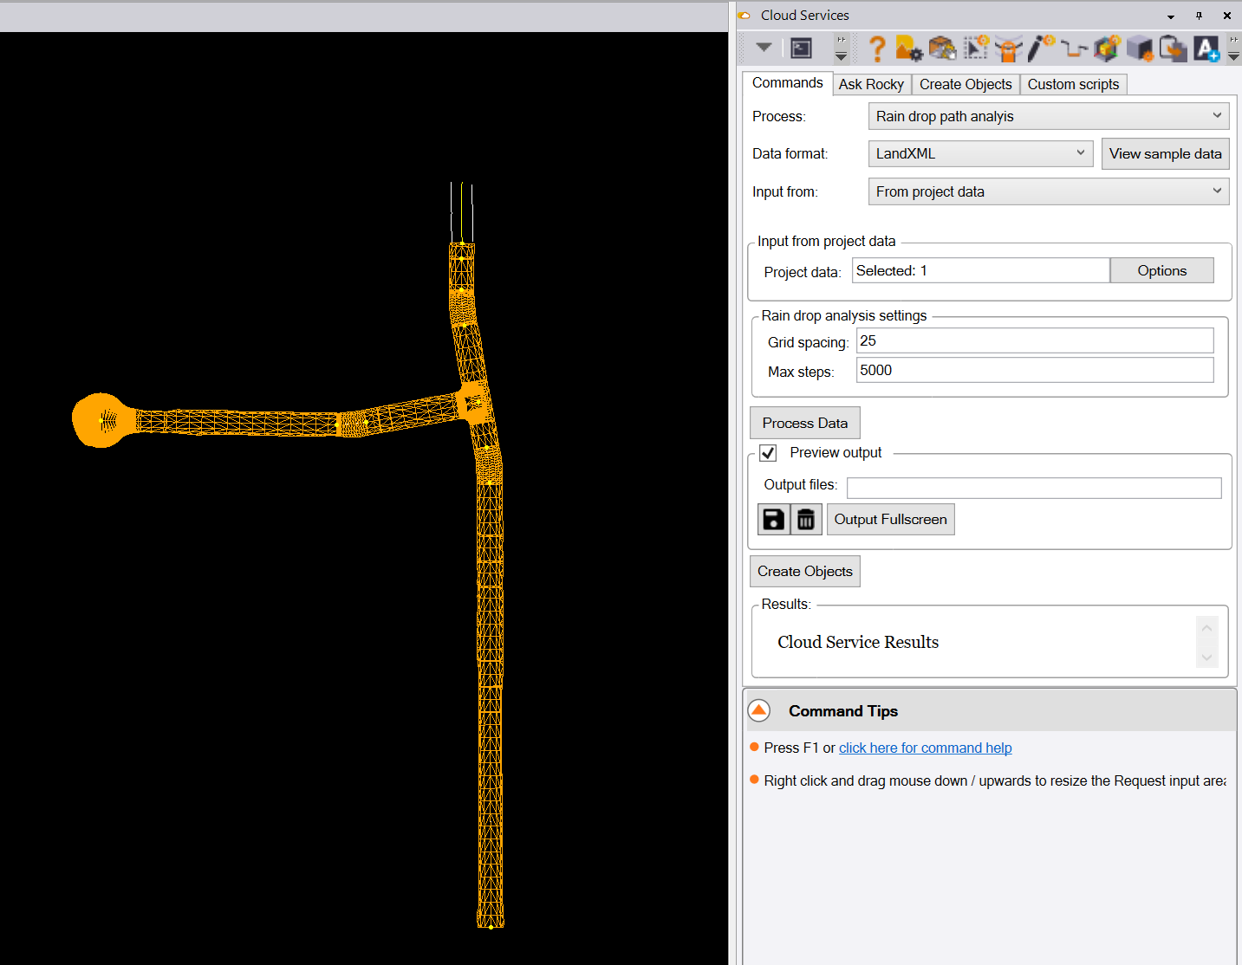Click the pen drawing tool icon
This screenshot has width=1242, height=965.
click(x=1040, y=49)
